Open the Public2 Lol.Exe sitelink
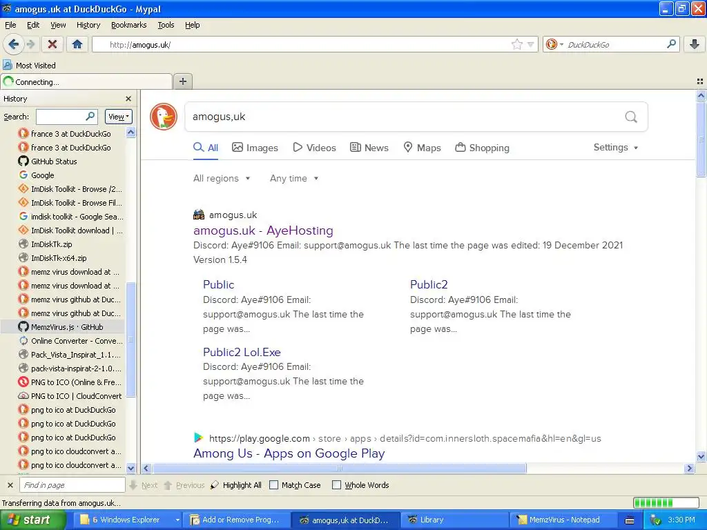The height and width of the screenshot is (530, 707). pyautogui.click(x=242, y=353)
